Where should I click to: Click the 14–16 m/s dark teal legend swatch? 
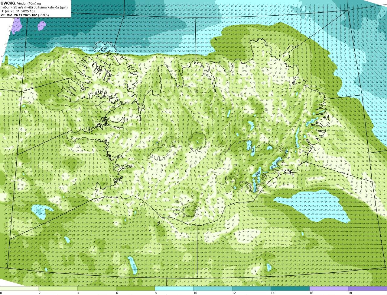pos(290,289)
